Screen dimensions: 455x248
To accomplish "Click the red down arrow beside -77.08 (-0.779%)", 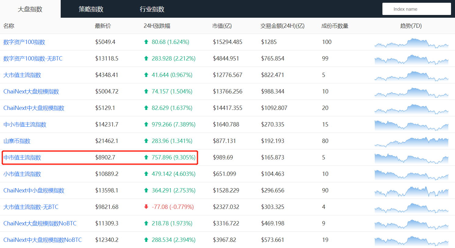I will (x=146, y=207).
